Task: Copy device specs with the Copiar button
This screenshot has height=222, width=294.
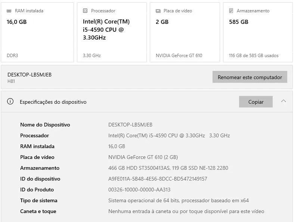Action: [256, 102]
